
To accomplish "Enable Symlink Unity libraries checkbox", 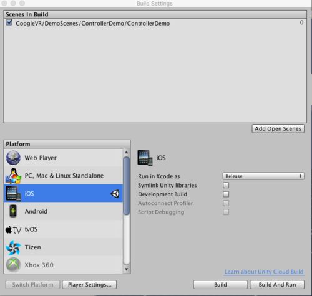I will (226, 185).
